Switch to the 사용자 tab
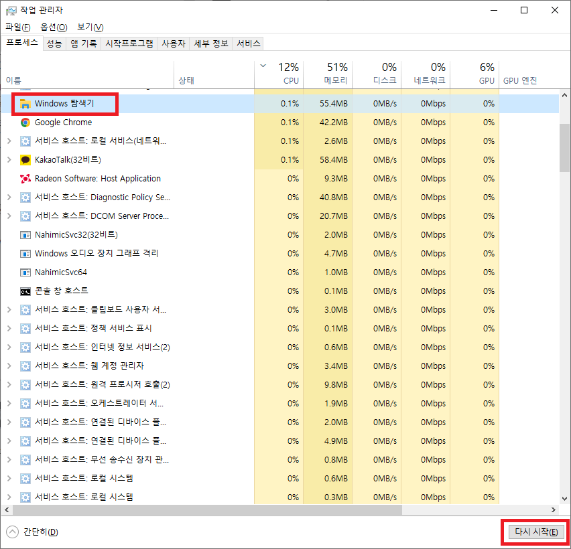 pyautogui.click(x=174, y=44)
